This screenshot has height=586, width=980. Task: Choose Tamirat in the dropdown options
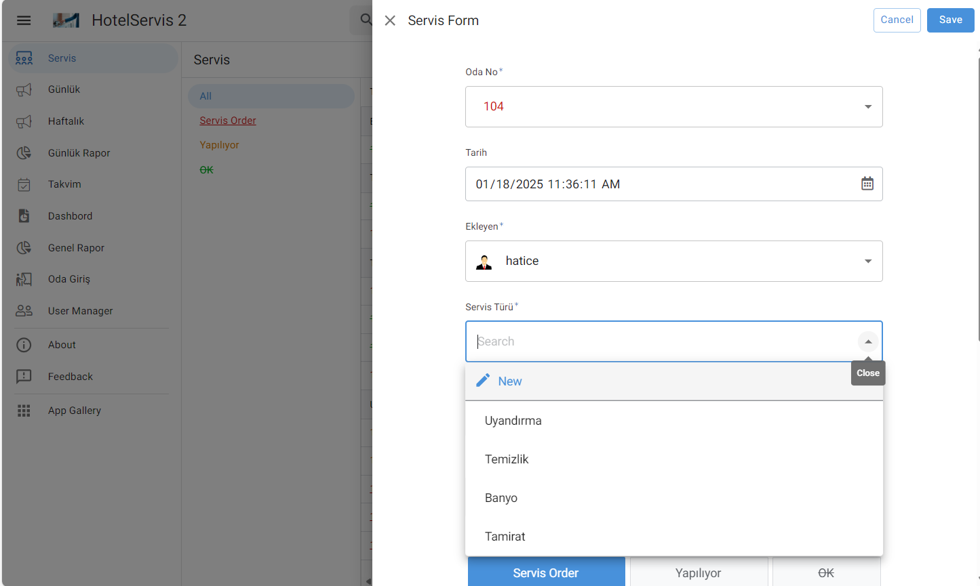tap(505, 537)
